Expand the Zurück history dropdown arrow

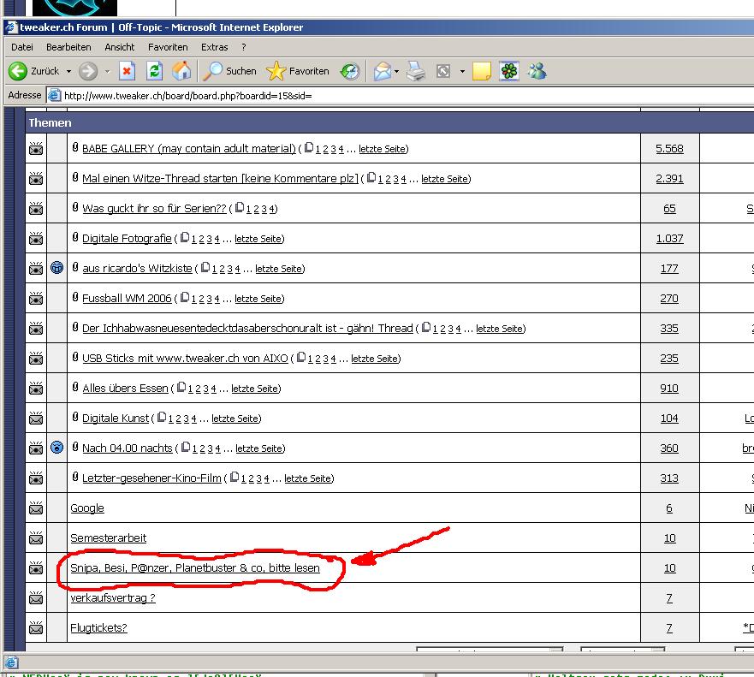(x=68, y=72)
